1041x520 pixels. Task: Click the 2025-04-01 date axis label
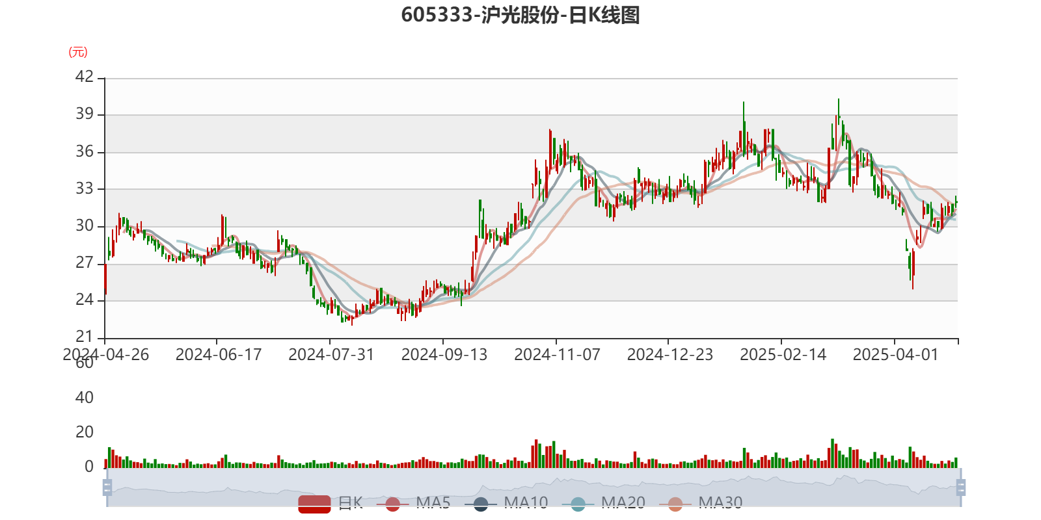(x=896, y=355)
